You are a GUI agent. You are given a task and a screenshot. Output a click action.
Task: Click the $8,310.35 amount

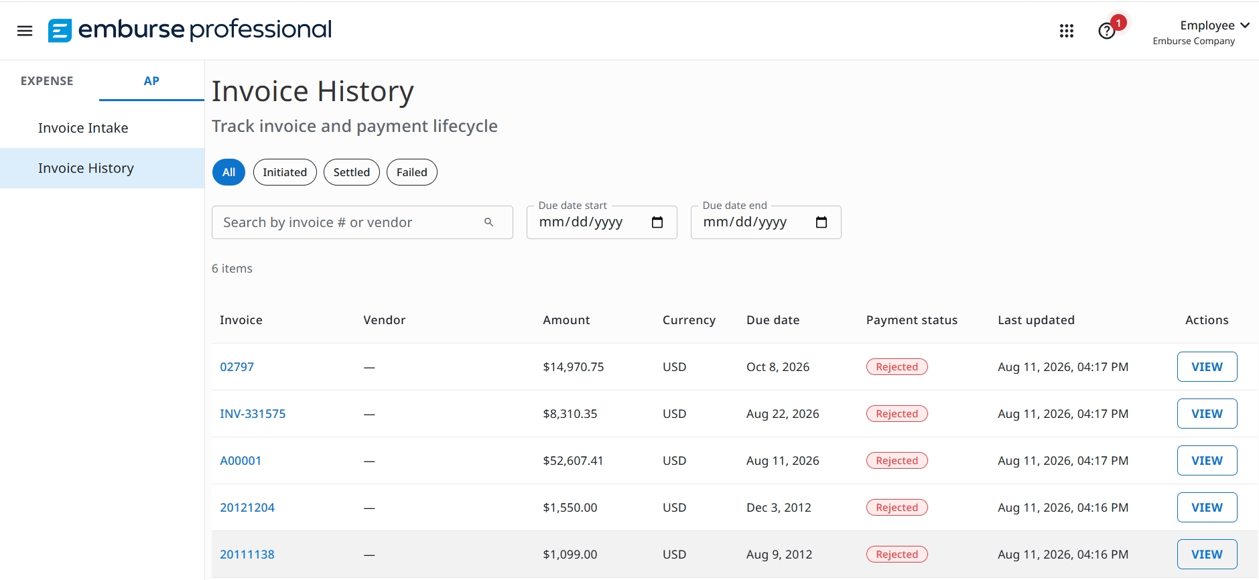click(x=570, y=414)
